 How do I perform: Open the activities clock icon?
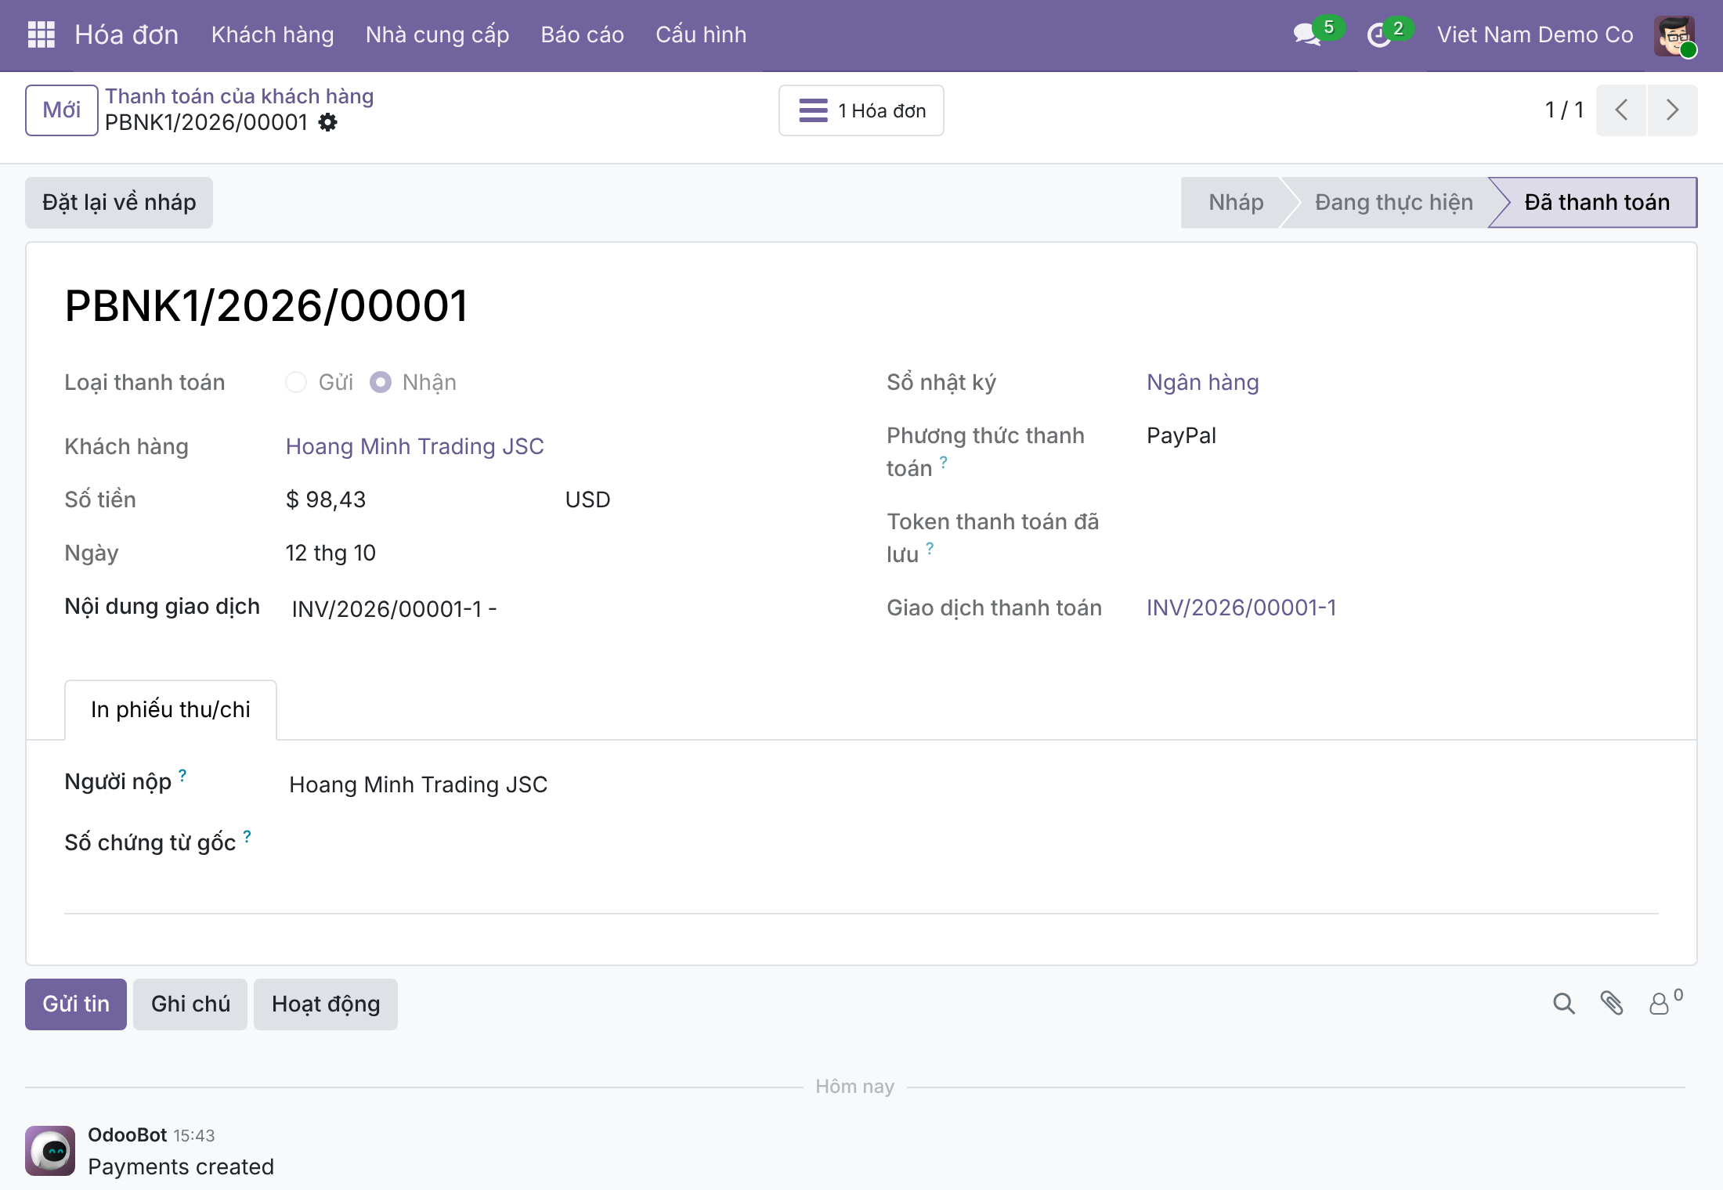point(1378,35)
